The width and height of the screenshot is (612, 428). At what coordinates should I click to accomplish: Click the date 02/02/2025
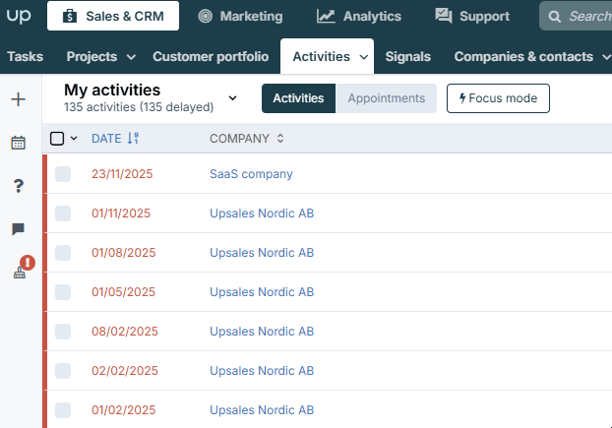pyautogui.click(x=125, y=371)
